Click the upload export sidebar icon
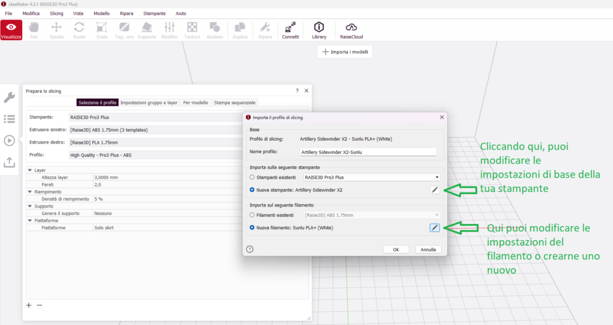Viewport: 613px width, 325px height. (x=10, y=162)
